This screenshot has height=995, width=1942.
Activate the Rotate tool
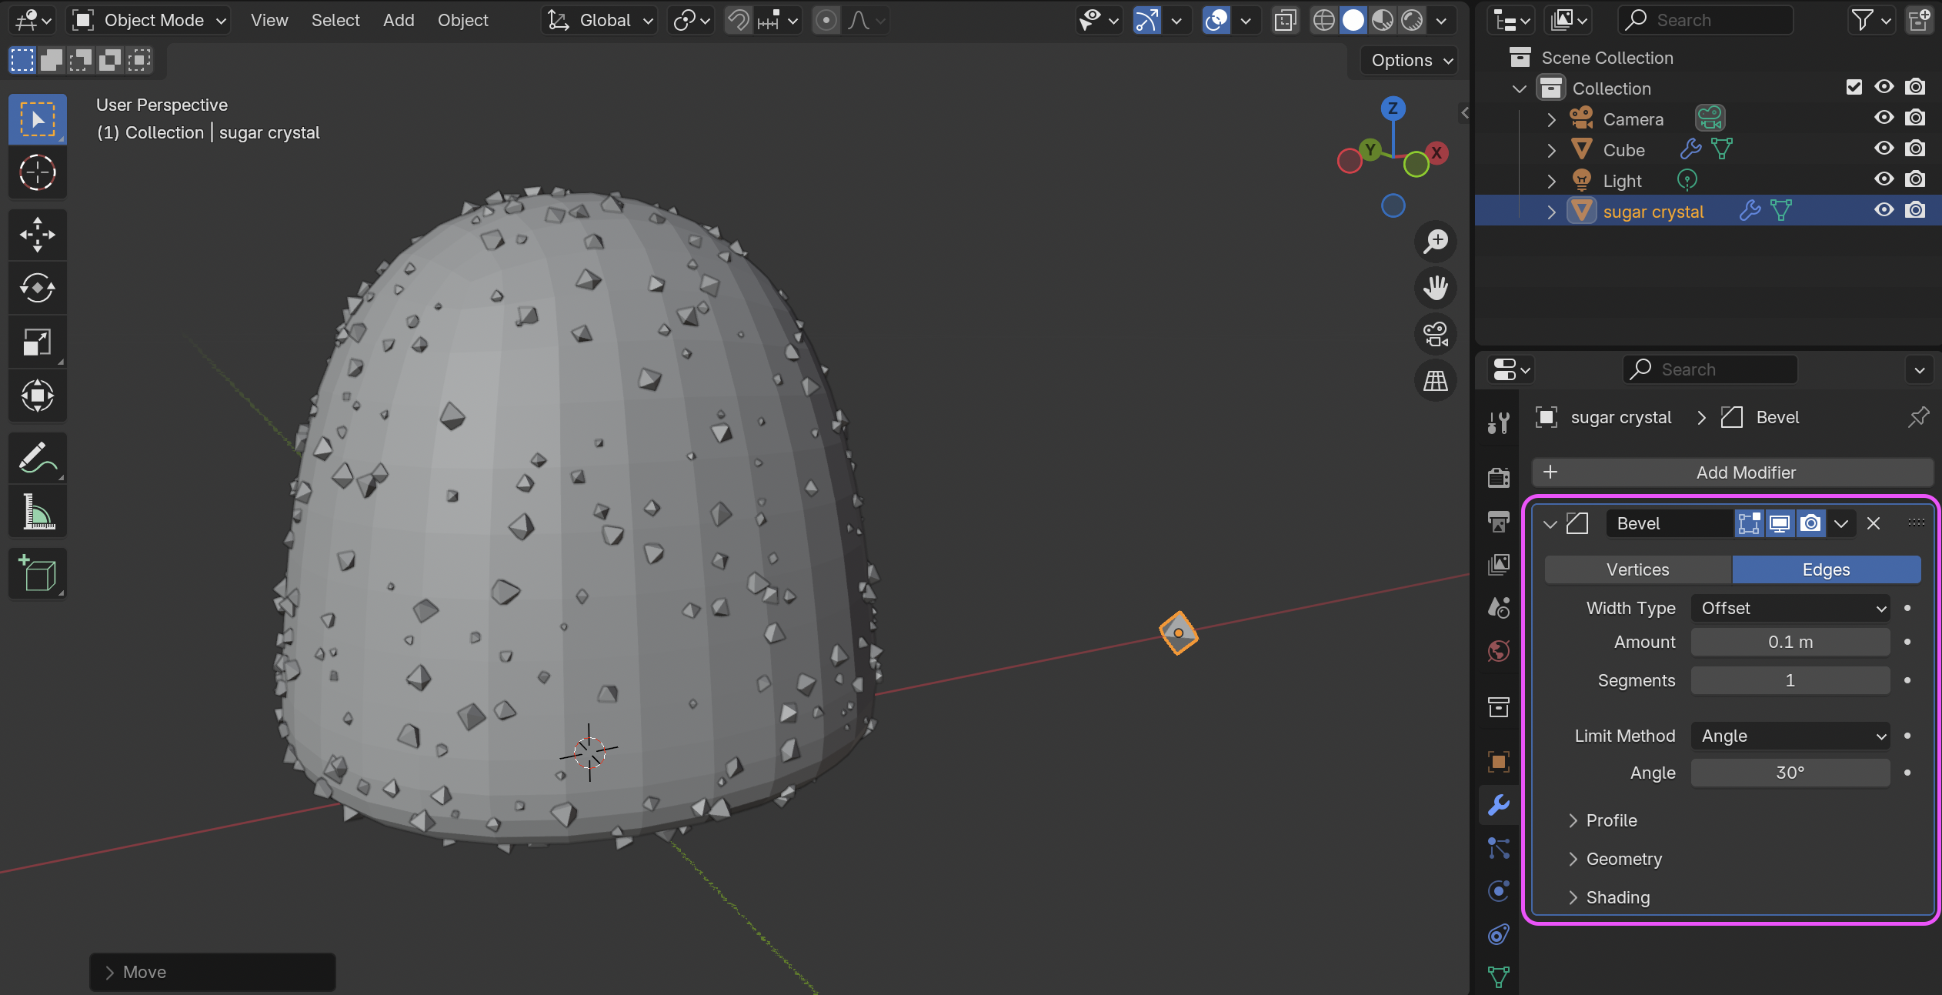[x=37, y=289]
